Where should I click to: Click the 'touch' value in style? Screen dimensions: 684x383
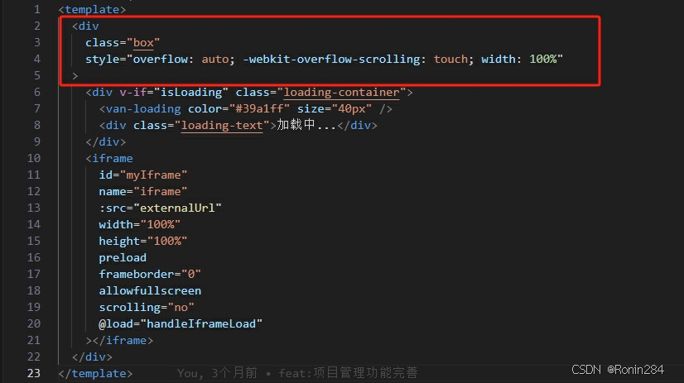[x=450, y=59]
